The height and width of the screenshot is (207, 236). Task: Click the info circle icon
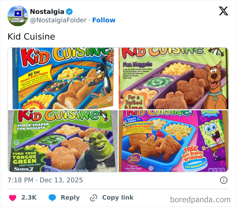click(224, 180)
